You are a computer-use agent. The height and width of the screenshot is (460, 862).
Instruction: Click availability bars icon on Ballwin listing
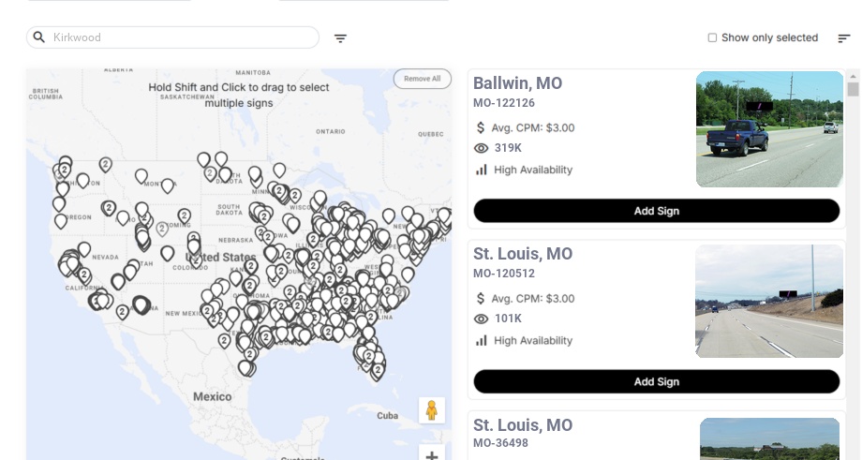click(x=482, y=170)
